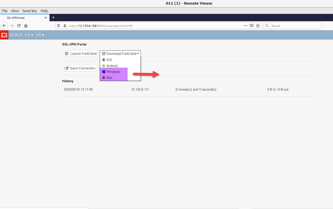Select Android from download list

111,66
